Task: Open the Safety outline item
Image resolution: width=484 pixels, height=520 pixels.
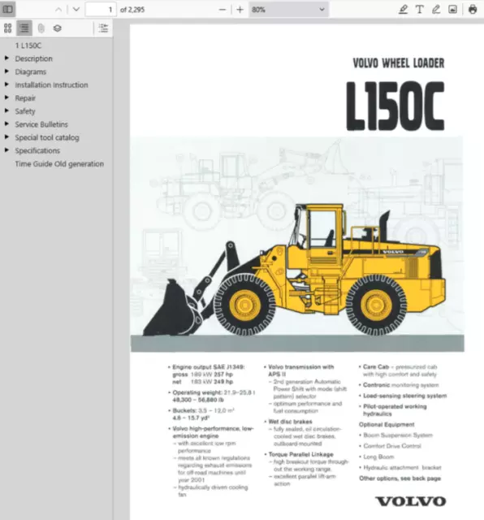Action: pyautogui.click(x=25, y=111)
